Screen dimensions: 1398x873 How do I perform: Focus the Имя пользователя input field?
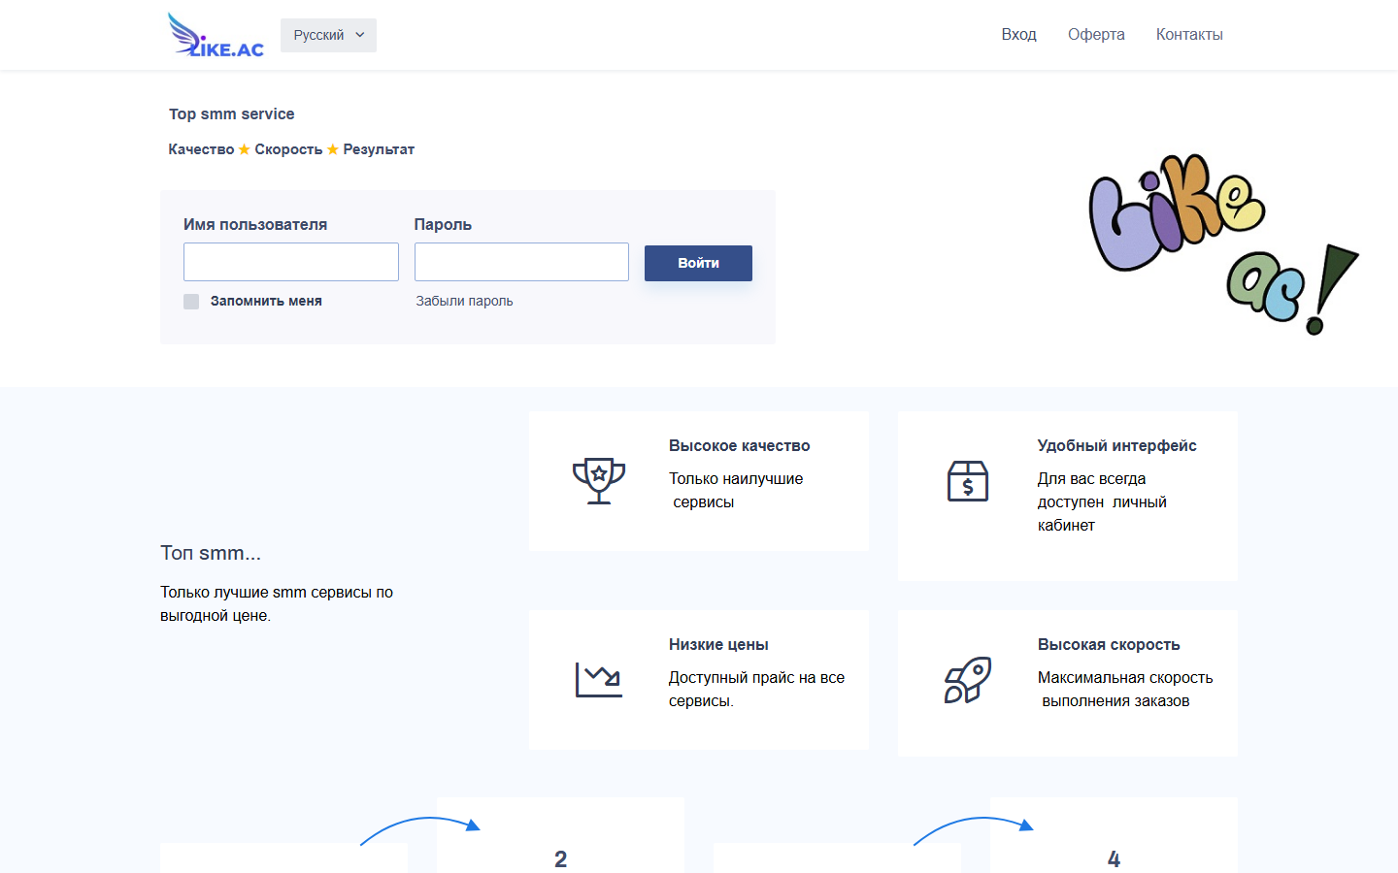click(x=291, y=262)
